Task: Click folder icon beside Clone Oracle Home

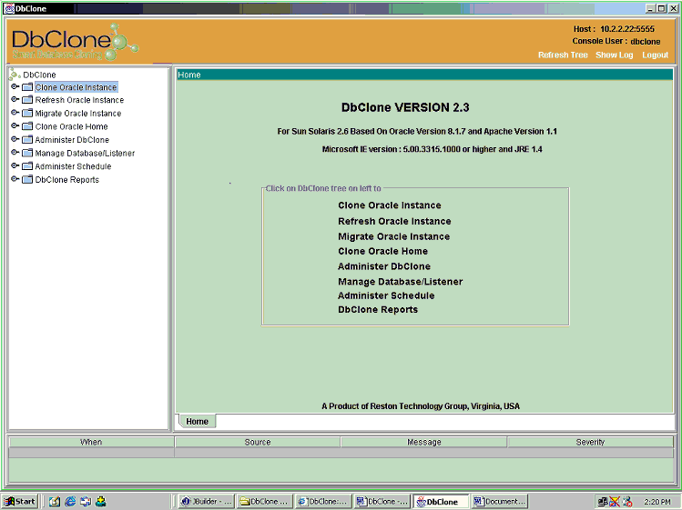Action: 27,126
